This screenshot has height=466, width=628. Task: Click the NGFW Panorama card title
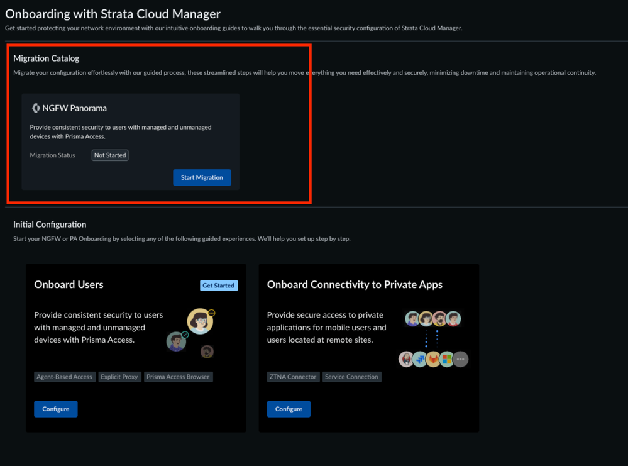[x=75, y=108]
